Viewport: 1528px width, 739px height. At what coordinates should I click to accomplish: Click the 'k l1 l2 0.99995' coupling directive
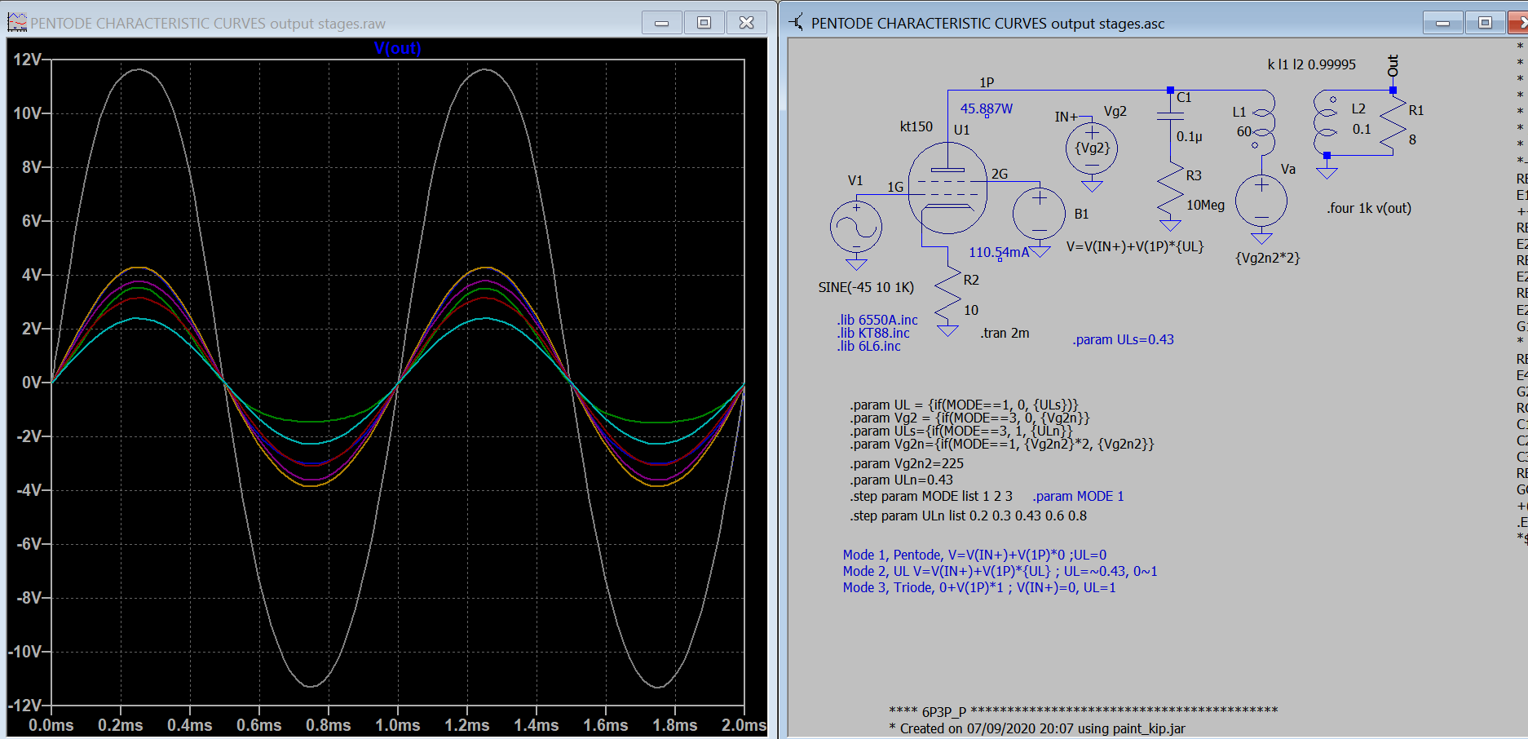click(1312, 64)
